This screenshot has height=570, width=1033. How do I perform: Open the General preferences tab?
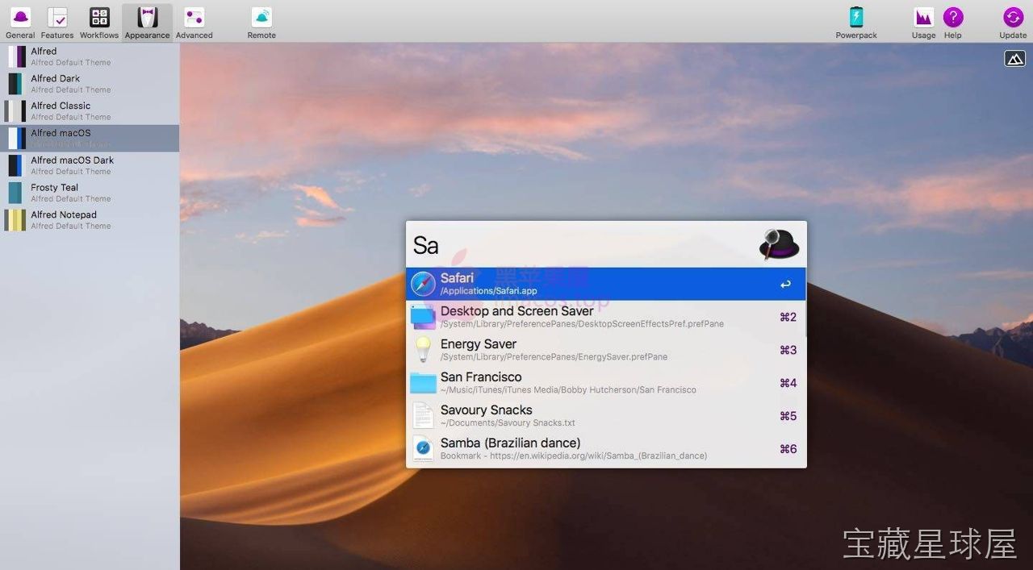click(x=20, y=22)
